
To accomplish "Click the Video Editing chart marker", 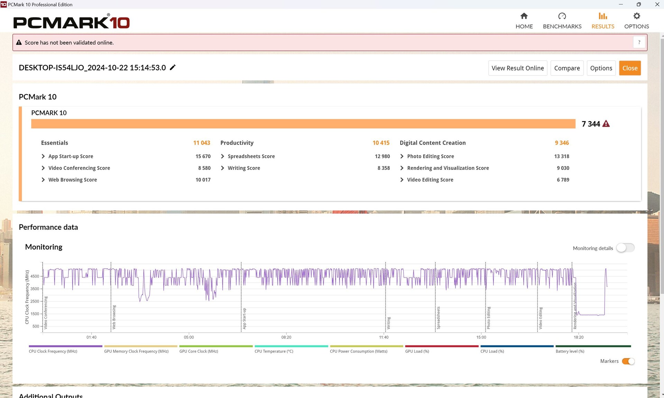I will pyautogui.click(x=540, y=318).
